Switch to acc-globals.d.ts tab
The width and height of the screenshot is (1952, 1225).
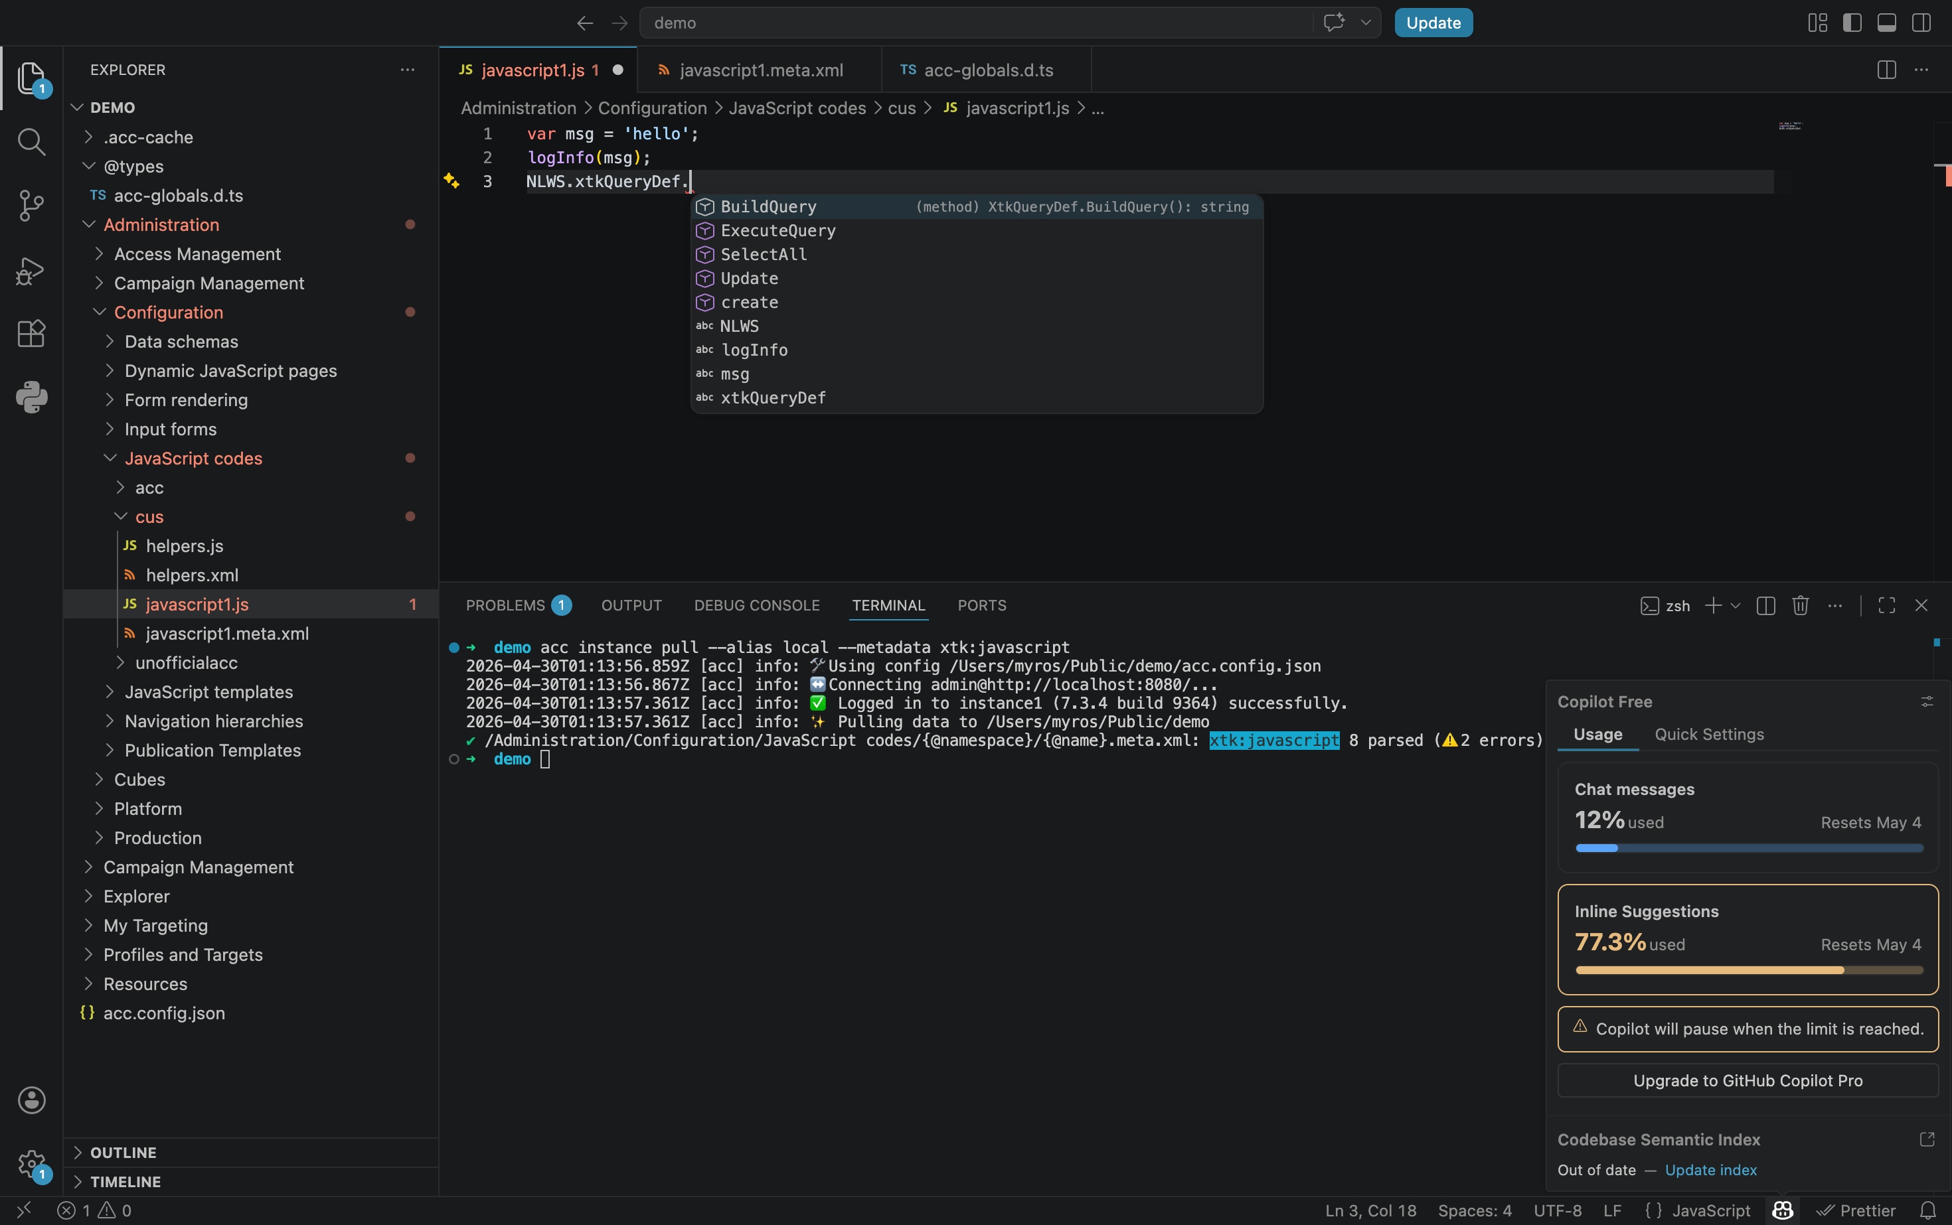[x=987, y=70]
